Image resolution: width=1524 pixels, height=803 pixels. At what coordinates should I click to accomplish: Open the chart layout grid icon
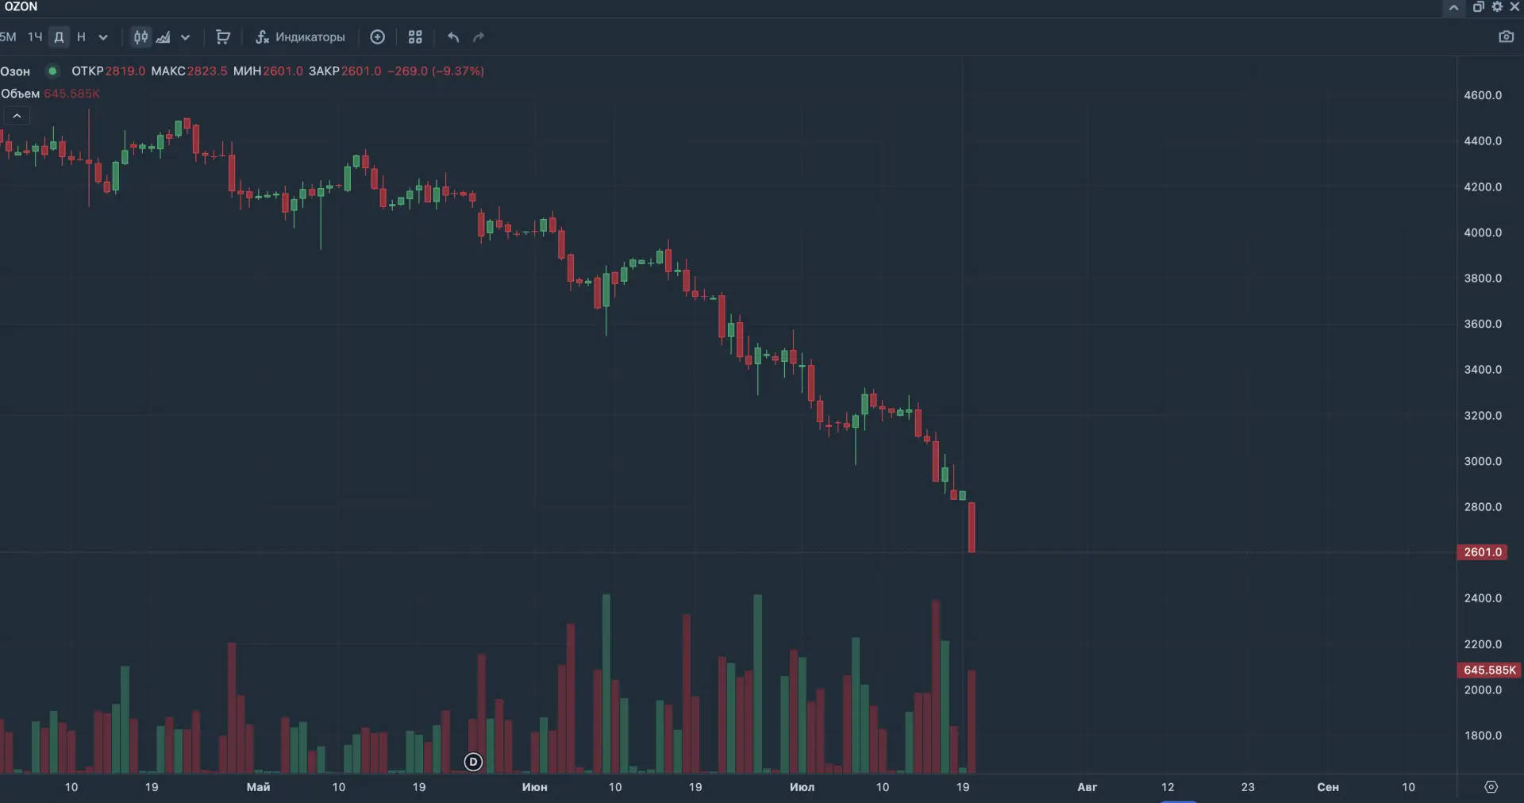click(x=415, y=36)
